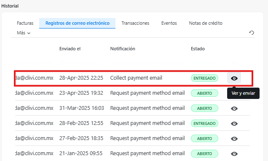The width and height of the screenshot is (268, 161).
Task: Select the Registros de correo electrónico tab
Action: 77,23
